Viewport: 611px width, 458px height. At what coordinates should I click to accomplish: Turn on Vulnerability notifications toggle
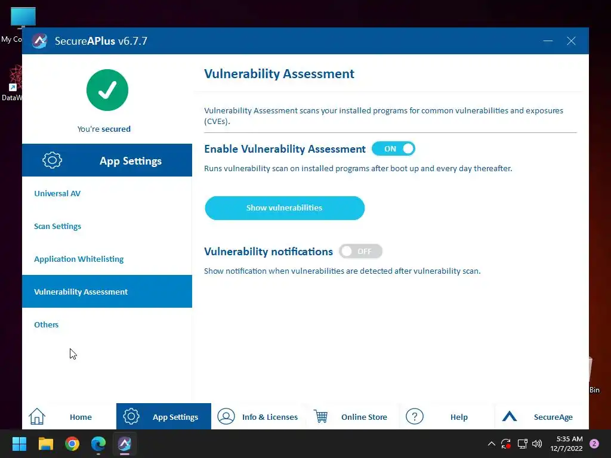[360, 251]
